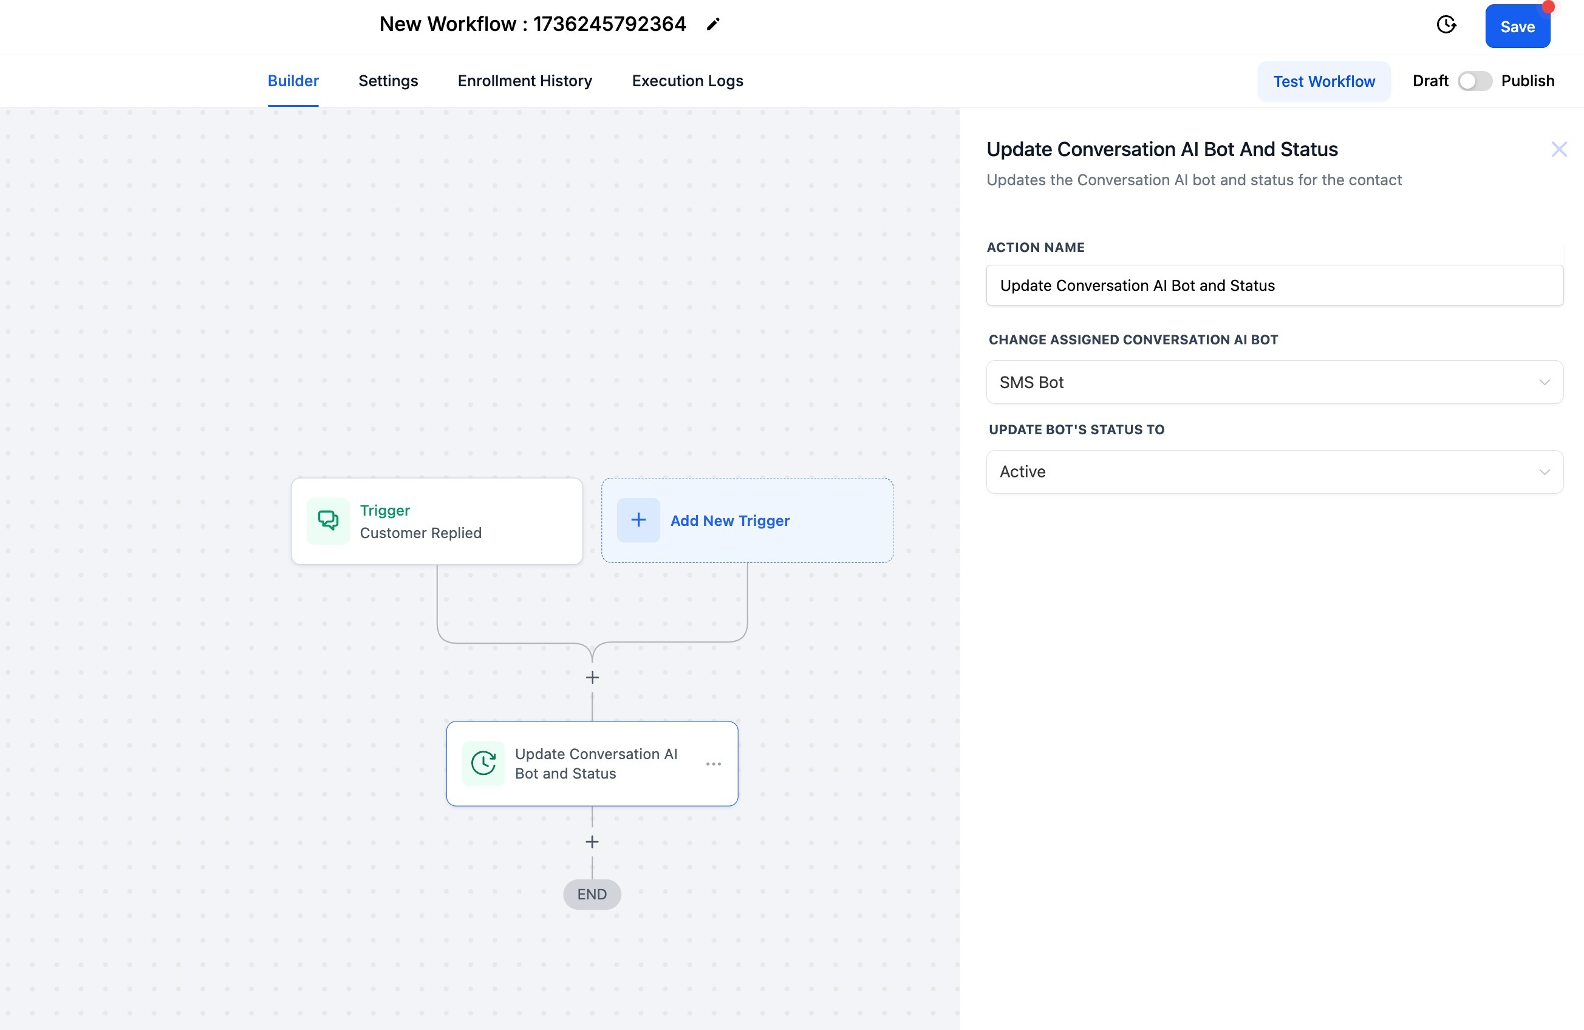
Task: Expand the SMS Bot dropdown
Action: click(x=1273, y=382)
